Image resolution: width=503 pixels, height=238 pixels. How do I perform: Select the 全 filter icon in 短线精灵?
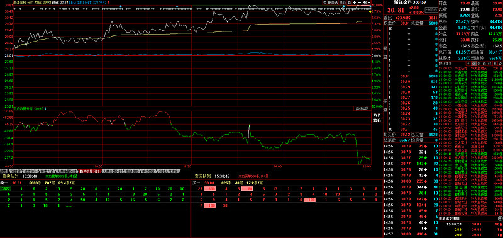coord(474,63)
